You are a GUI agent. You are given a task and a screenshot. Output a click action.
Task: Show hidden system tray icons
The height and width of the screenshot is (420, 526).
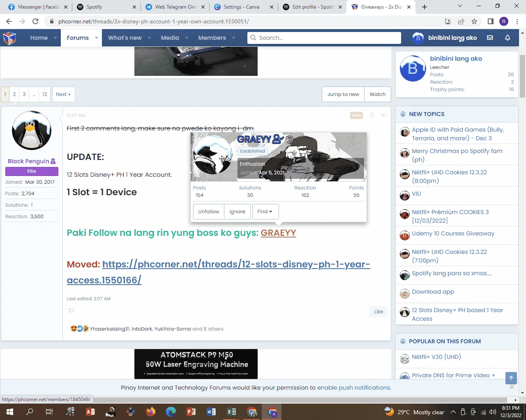(453, 412)
